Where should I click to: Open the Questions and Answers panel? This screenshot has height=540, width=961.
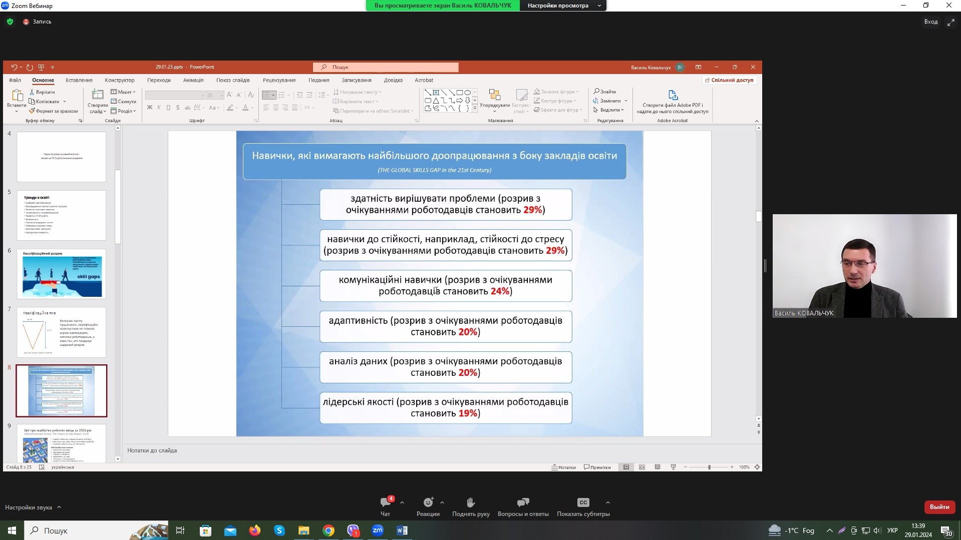coord(523,502)
